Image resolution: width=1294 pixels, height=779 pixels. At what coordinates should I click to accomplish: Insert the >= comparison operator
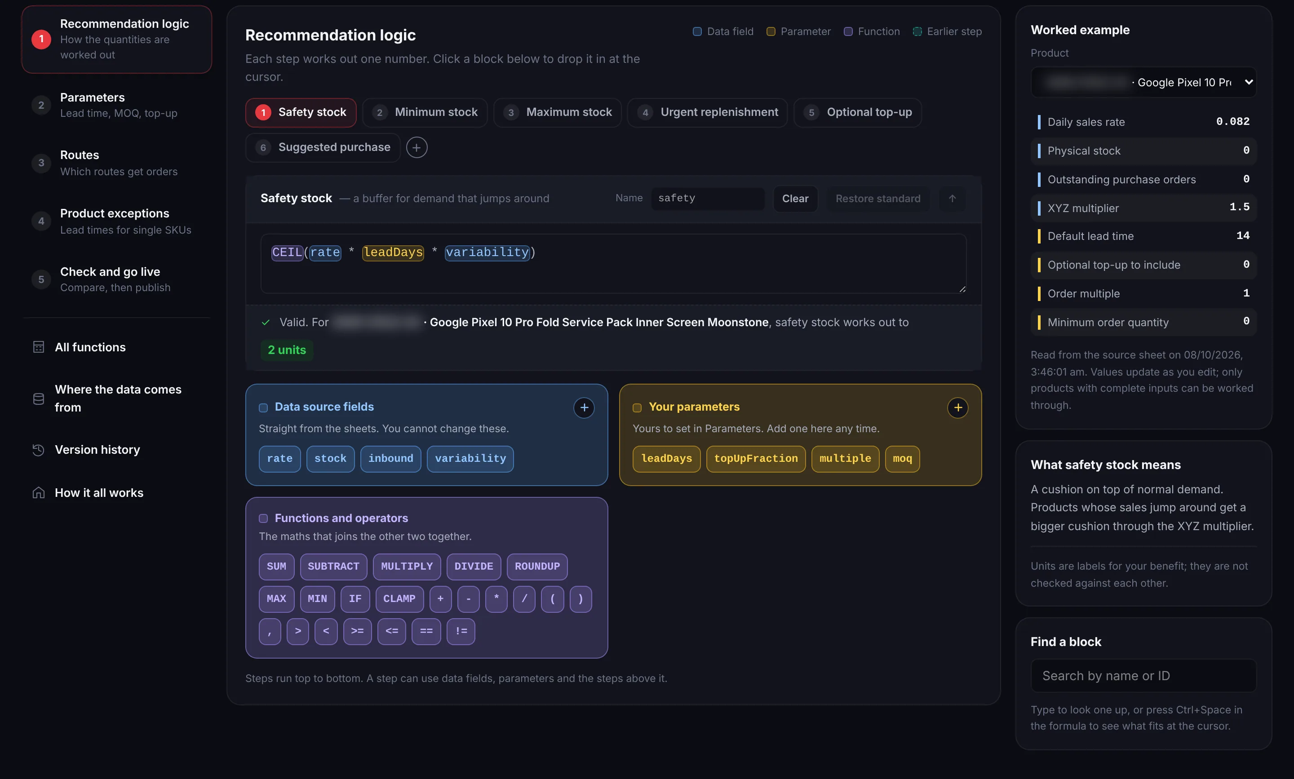coord(358,632)
